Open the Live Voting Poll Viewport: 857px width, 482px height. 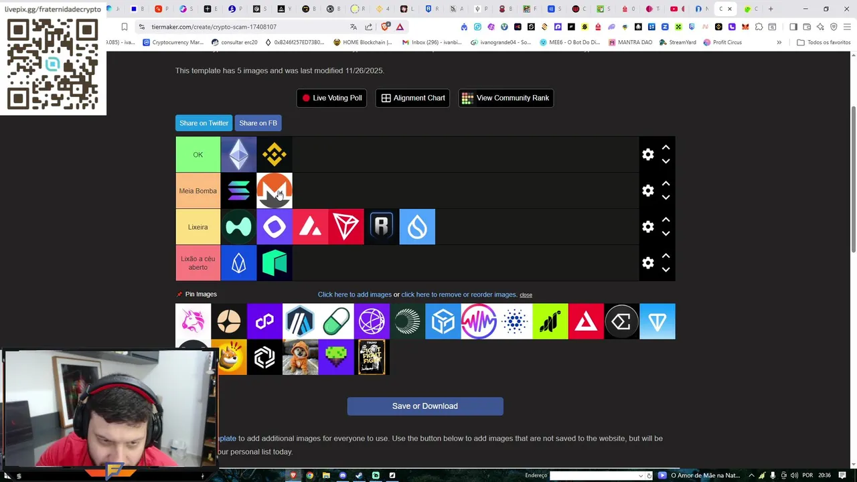click(331, 98)
